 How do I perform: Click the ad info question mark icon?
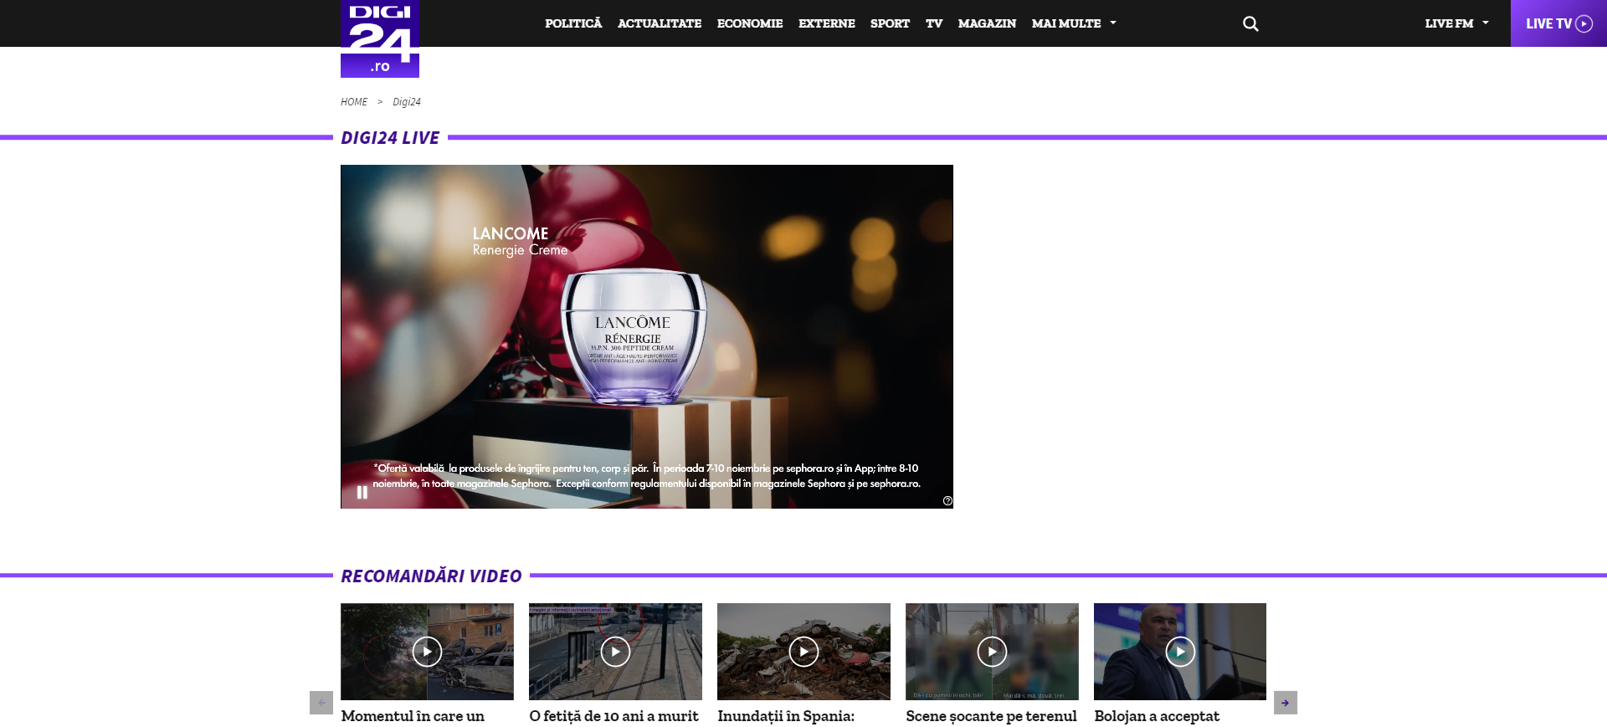[x=947, y=501]
